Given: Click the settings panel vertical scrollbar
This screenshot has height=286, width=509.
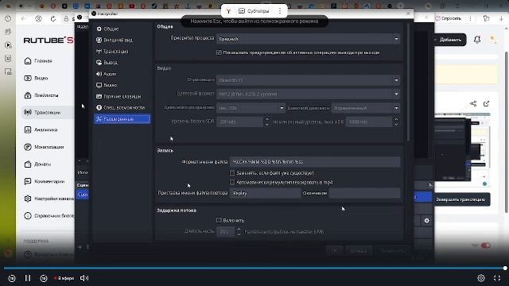Looking at the screenshot, I should [408, 83].
